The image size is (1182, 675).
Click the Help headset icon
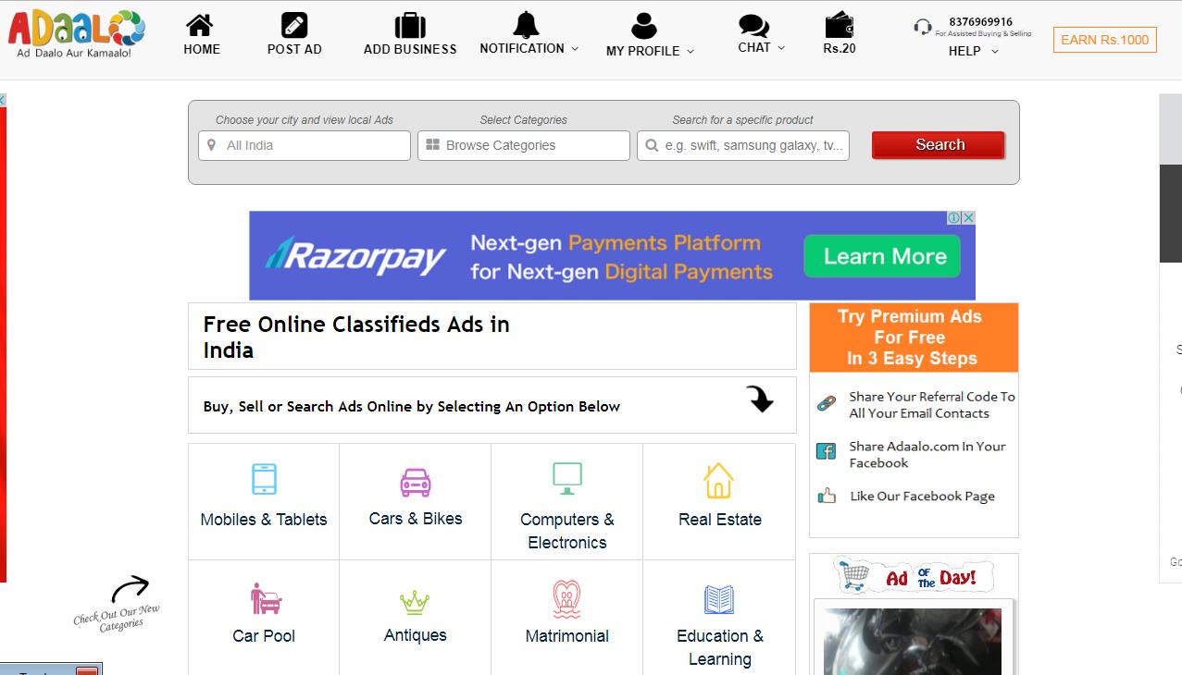point(923,27)
